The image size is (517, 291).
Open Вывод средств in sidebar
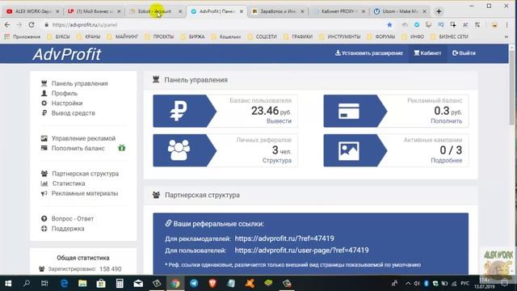[x=68, y=113]
